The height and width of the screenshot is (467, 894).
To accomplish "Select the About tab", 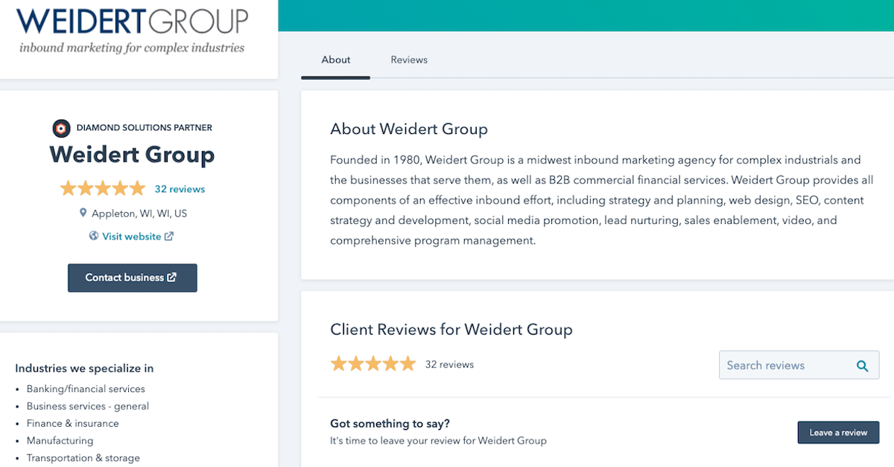I will point(335,59).
